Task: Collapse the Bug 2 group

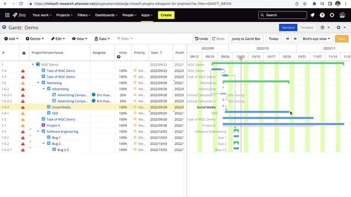Action: (x=44, y=143)
